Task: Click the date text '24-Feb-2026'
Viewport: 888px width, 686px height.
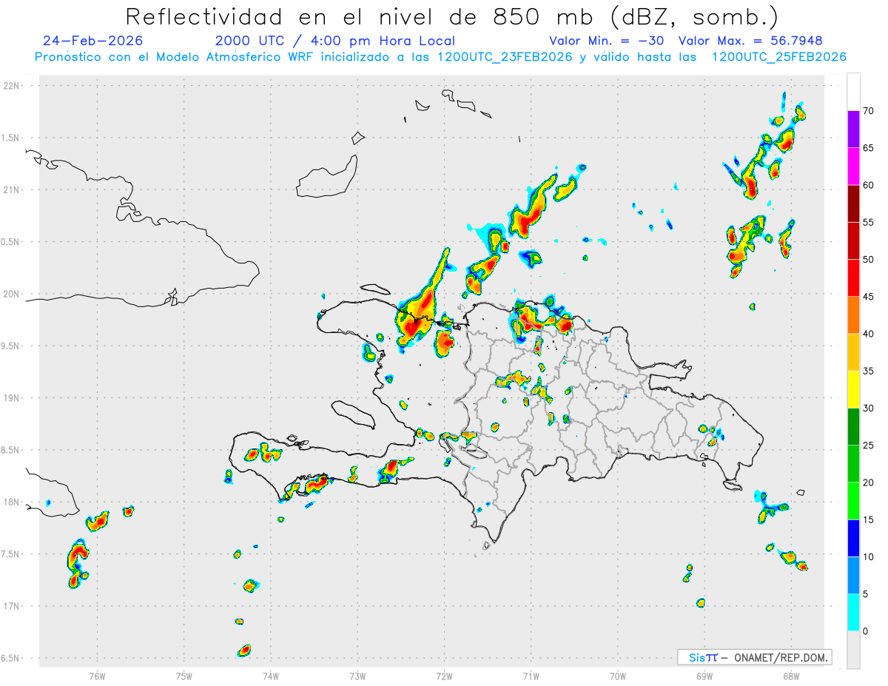Action: coord(93,41)
